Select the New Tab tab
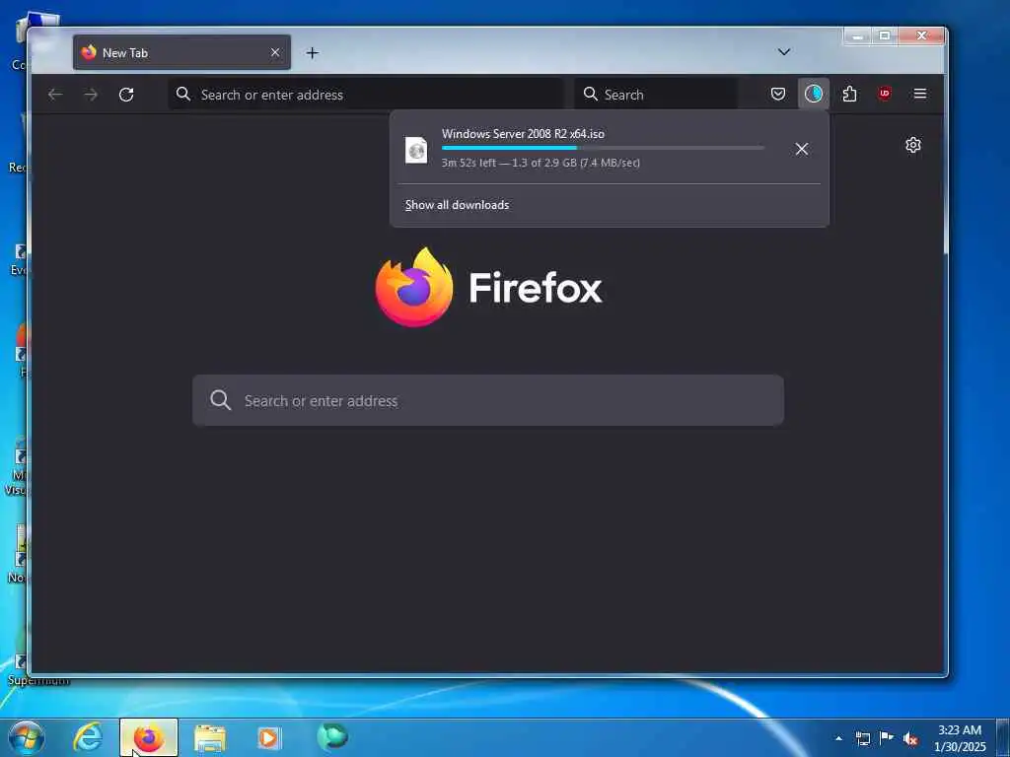 click(181, 53)
